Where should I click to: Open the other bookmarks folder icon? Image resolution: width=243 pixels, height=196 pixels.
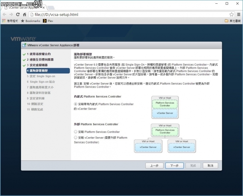226,21
